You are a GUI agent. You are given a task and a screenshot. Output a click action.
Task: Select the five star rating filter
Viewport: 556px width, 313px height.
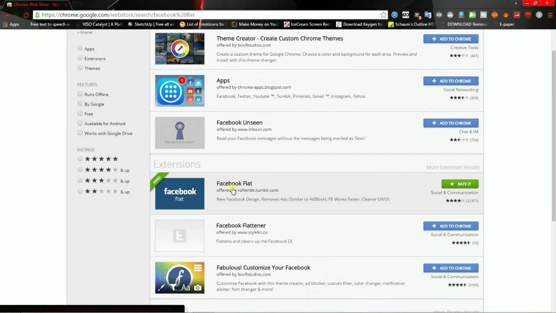(80, 159)
